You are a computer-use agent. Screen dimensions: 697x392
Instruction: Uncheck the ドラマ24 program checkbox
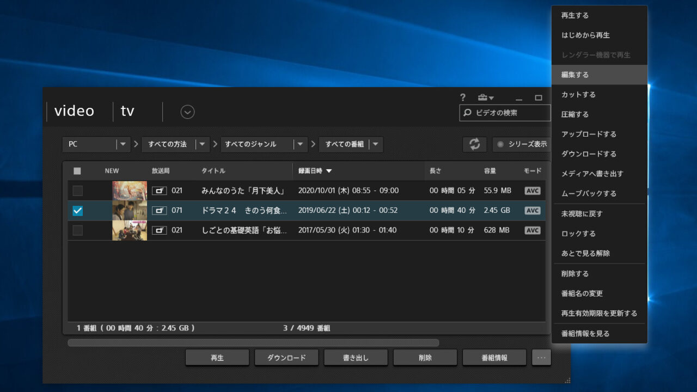(x=78, y=211)
